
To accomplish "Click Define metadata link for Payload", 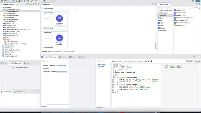I will pyautogui.click(x=61, y=65).
